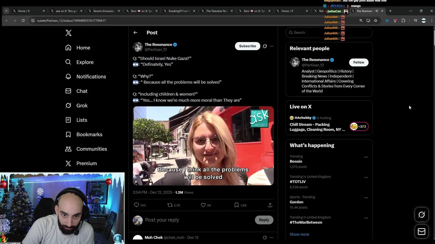Open more options for Gordon trend

[366, 198]
